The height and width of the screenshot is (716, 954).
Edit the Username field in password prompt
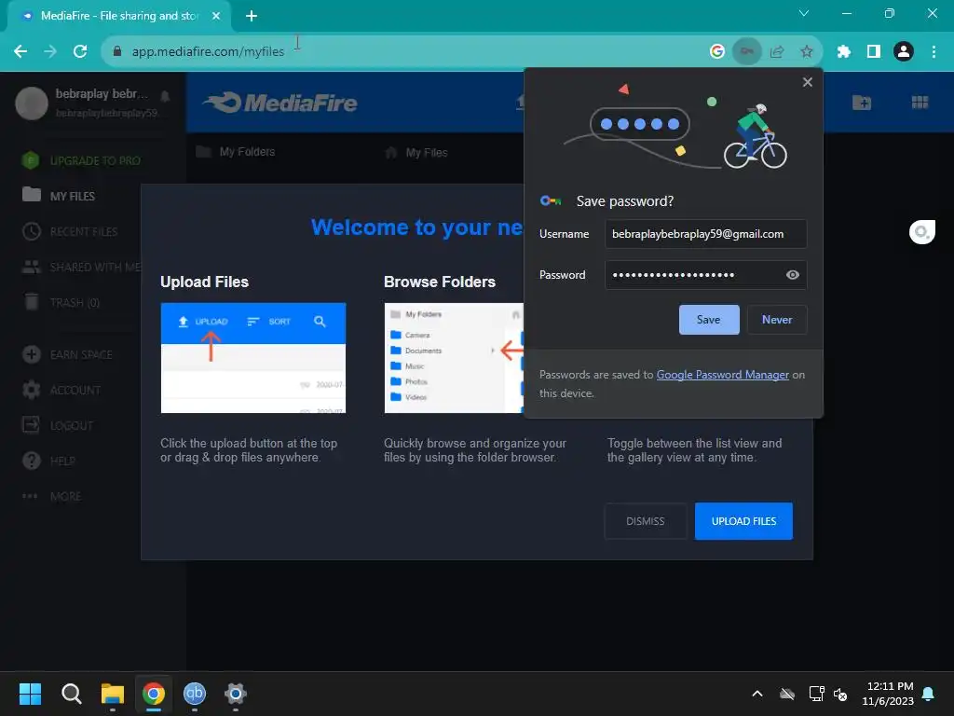(x=706, y=234)
